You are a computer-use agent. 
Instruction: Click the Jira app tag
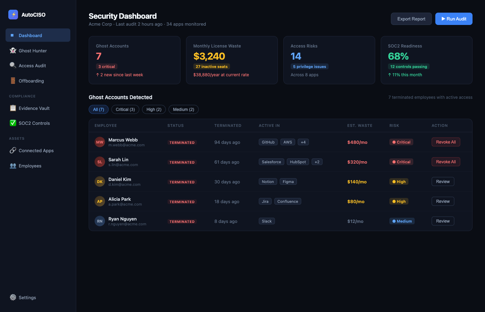[x=265, y=201]
